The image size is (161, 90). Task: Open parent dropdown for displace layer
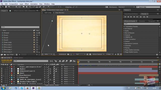tap(69, 69)
